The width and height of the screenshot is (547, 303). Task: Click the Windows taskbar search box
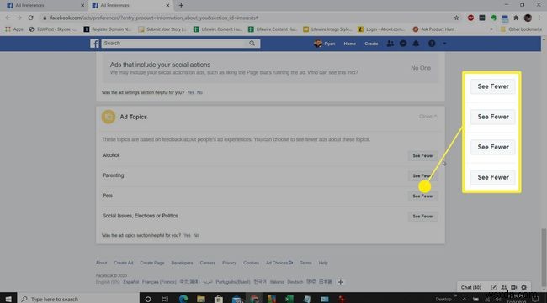pyautogui.click(x=78, y=299)
